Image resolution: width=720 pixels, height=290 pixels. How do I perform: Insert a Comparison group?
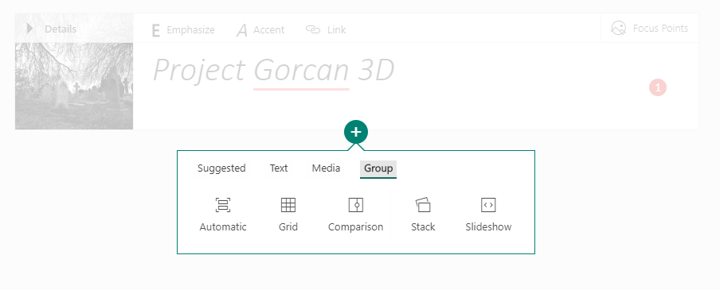[x=356, y=205]
